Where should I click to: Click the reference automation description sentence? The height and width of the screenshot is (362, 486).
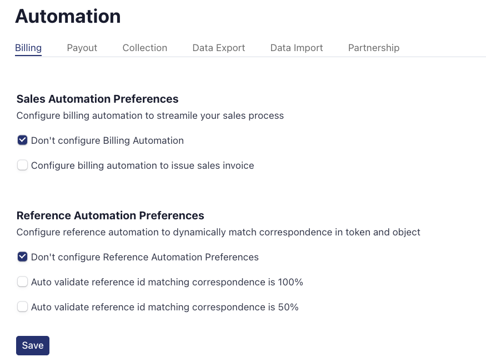pyautogui.click(x=218, y=232)
